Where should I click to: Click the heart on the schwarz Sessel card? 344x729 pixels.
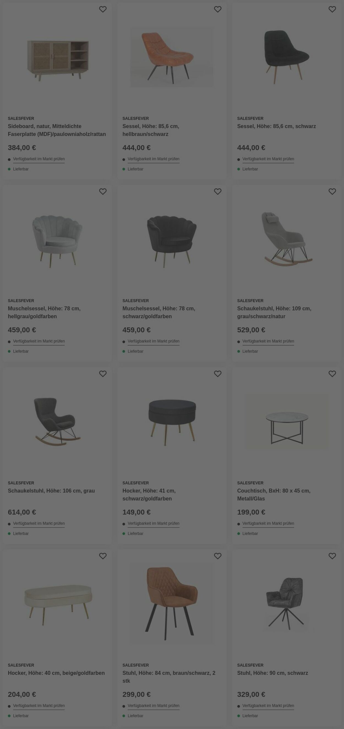[332, 9]
